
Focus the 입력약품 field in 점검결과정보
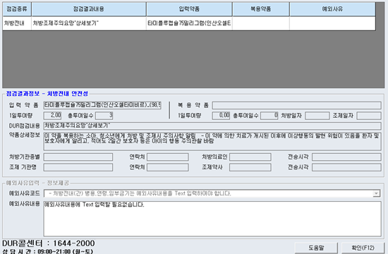(x=102, y=105)
